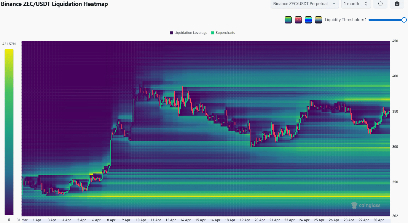Click the 10 Apr date label
The width and height of the screenshot is (408, 223).
tap(141, 220)
